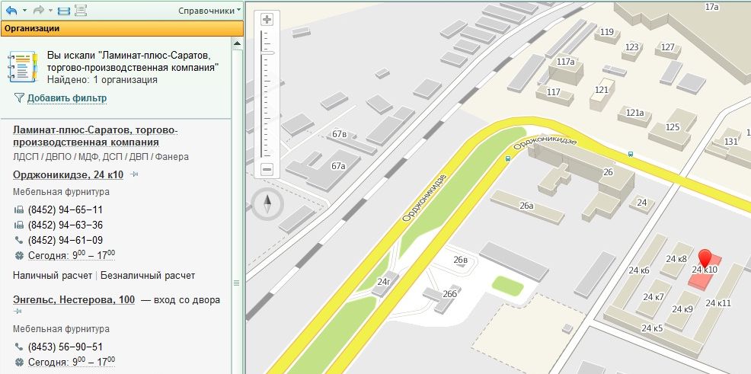This screenshot has height=374, width=751.
Task: Click the compass icon on map
Action: [267, 203]
